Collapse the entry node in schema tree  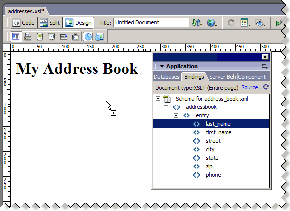pos(176,115)
